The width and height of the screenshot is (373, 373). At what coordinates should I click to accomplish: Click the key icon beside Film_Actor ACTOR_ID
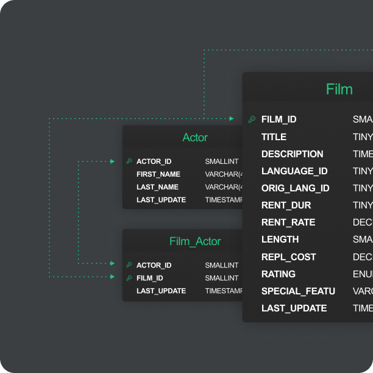[129, 265]
